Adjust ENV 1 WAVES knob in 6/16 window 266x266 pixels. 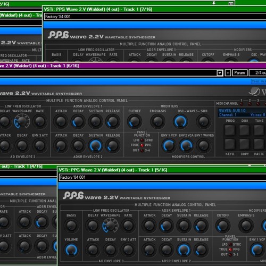[x=203, y=146]
